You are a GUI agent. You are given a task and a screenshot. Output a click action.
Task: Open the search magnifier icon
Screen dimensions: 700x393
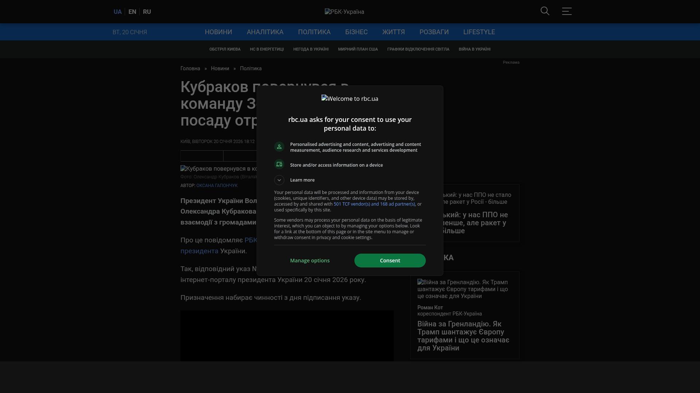click(x=545, y=11)
